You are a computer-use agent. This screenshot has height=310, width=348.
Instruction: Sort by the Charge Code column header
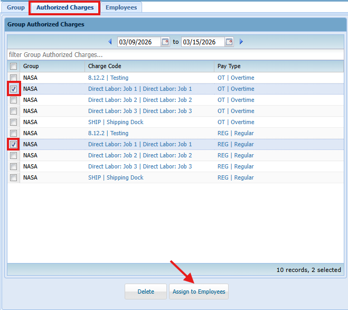click(x=105, y=67)
